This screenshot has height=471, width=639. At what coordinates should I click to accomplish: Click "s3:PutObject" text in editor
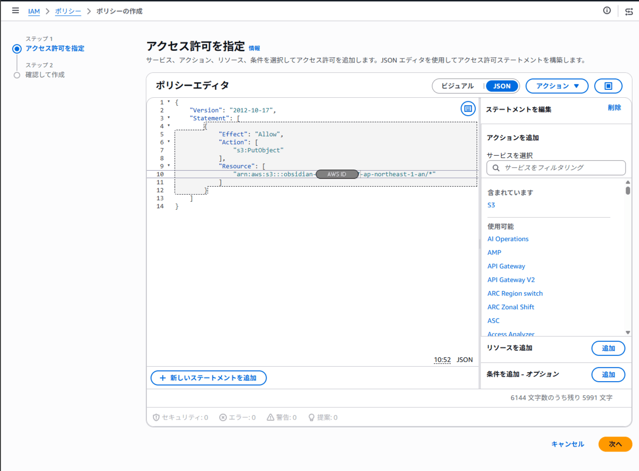pyautogui.click(x=258, y=150)
